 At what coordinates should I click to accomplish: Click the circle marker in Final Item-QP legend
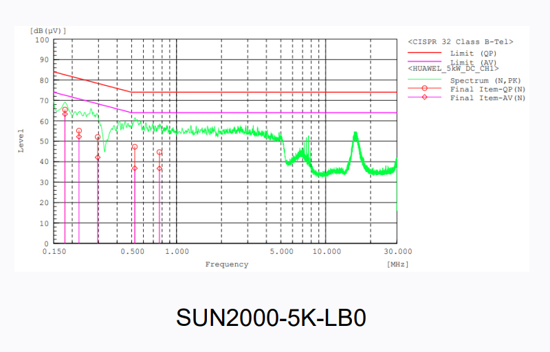tap(424, 89)
